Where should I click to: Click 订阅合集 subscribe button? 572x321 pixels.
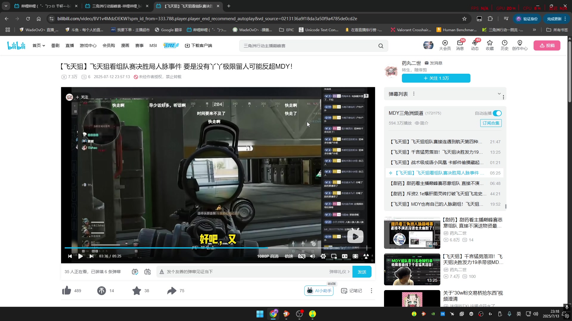(x=491, y=123)
